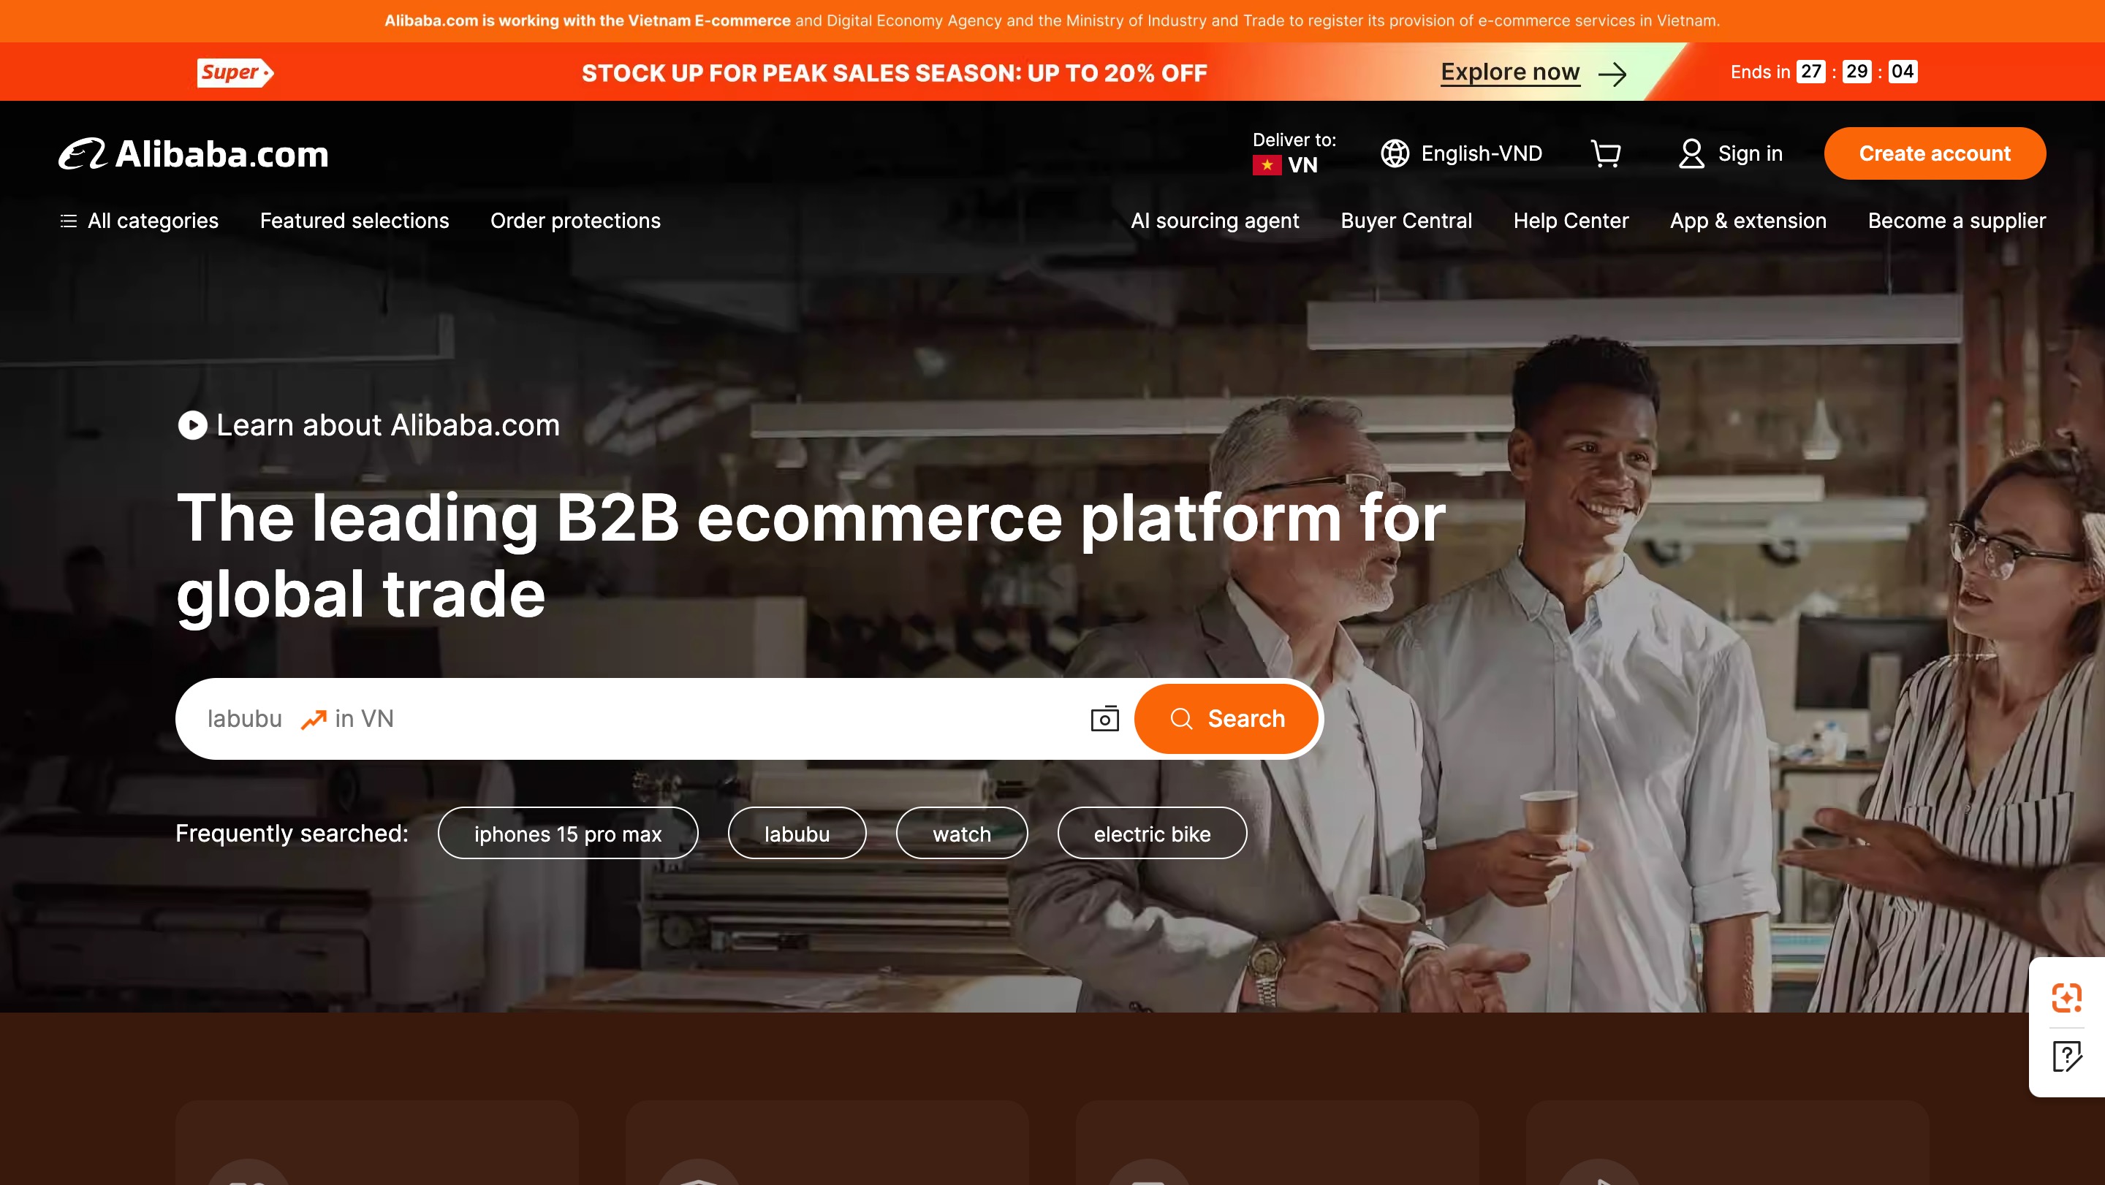Click the user profile Sign in icon

pos(1691,153)
